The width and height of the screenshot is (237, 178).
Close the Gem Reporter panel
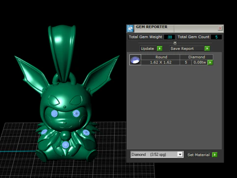pos(220,28)
